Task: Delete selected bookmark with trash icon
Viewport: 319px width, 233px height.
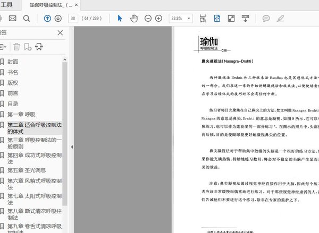Action: point(16,47)
